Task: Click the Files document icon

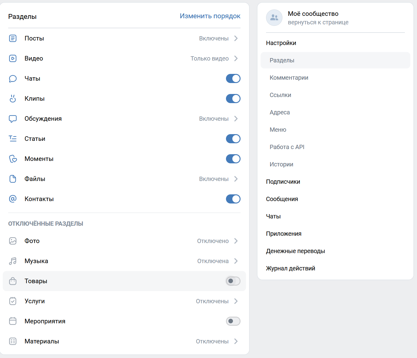Action: 13,179
